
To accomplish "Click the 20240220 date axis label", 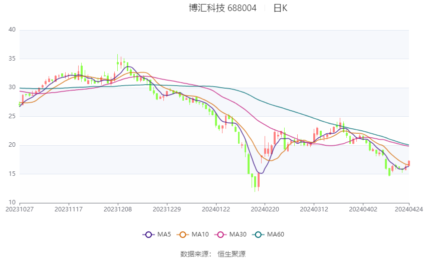I will [265, 209].
